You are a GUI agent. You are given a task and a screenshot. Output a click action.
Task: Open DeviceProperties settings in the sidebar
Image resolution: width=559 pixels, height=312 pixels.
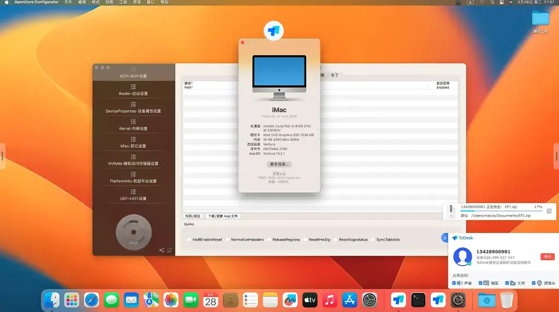pyautogui.click(x=133, y=107)
